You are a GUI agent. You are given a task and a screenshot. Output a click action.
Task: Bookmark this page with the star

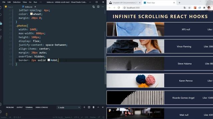189,8
